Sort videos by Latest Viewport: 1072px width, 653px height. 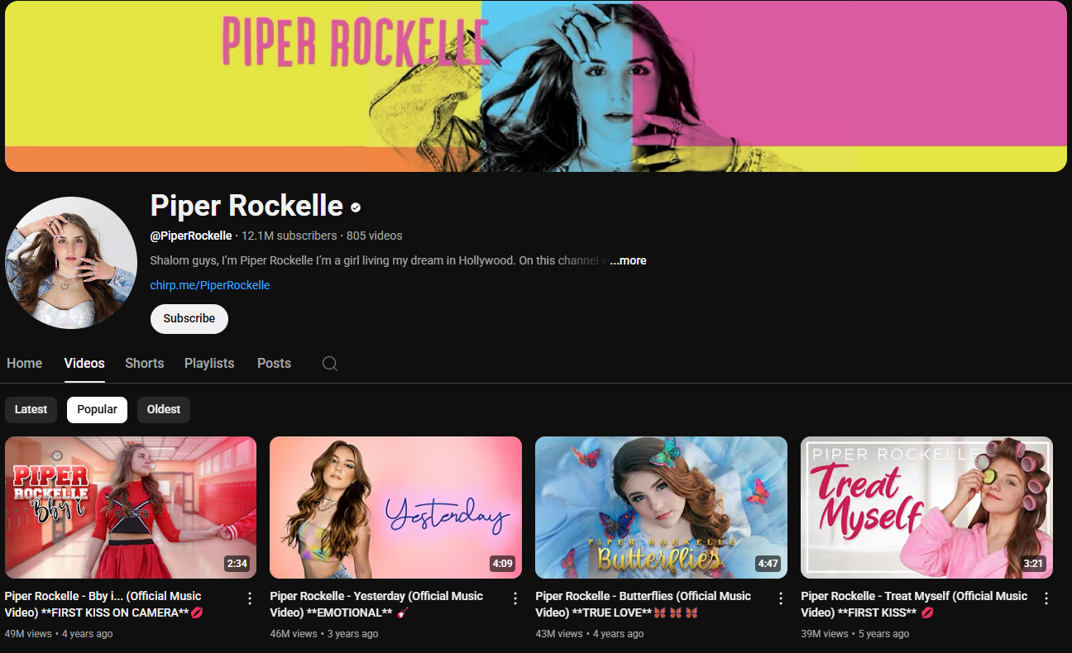click(x=31, y=410)
